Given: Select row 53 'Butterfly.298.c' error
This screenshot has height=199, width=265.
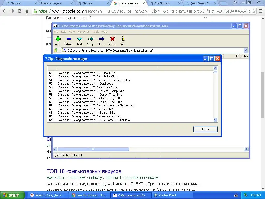Looking at the screenshot, I should coord(130,76).
